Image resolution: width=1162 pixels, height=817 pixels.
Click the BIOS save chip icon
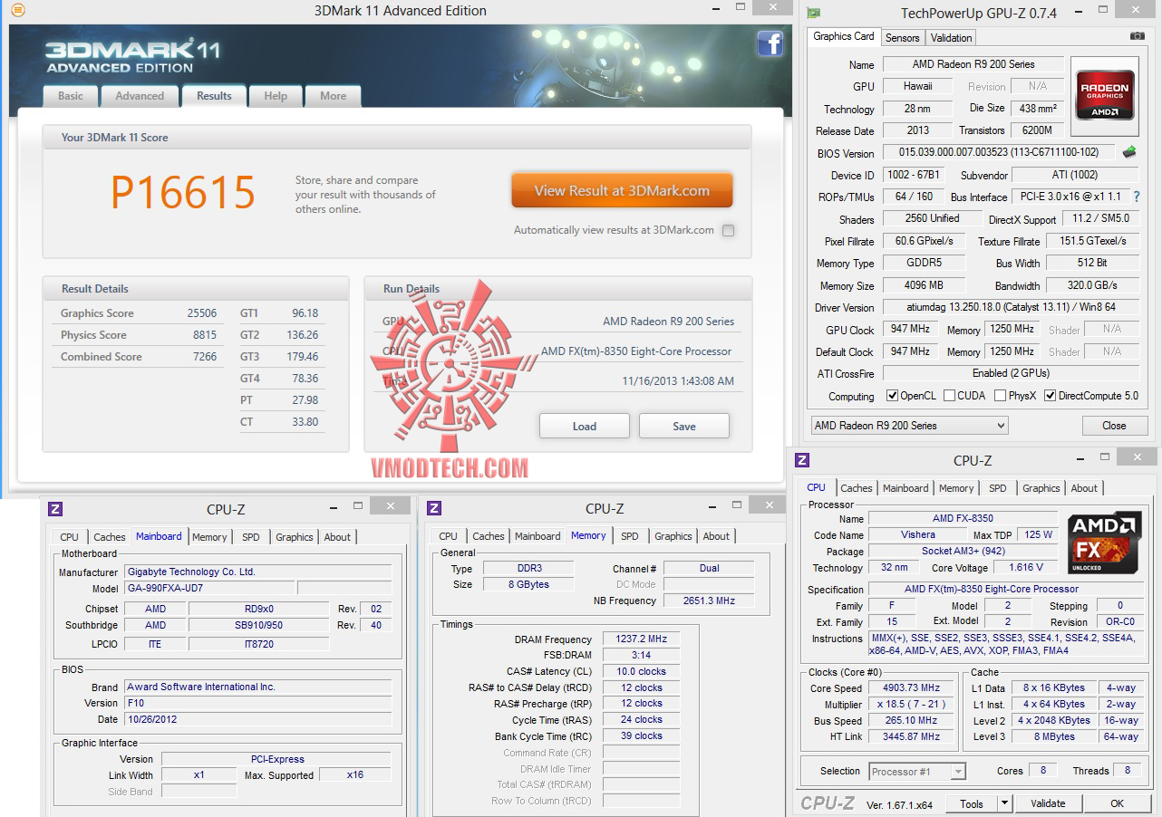click(x=1129, y=152)
